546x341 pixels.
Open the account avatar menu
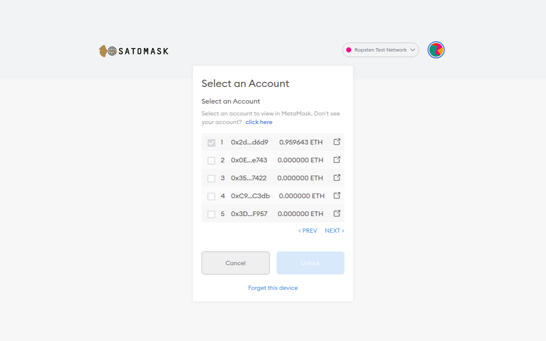[x=436, y=49]
